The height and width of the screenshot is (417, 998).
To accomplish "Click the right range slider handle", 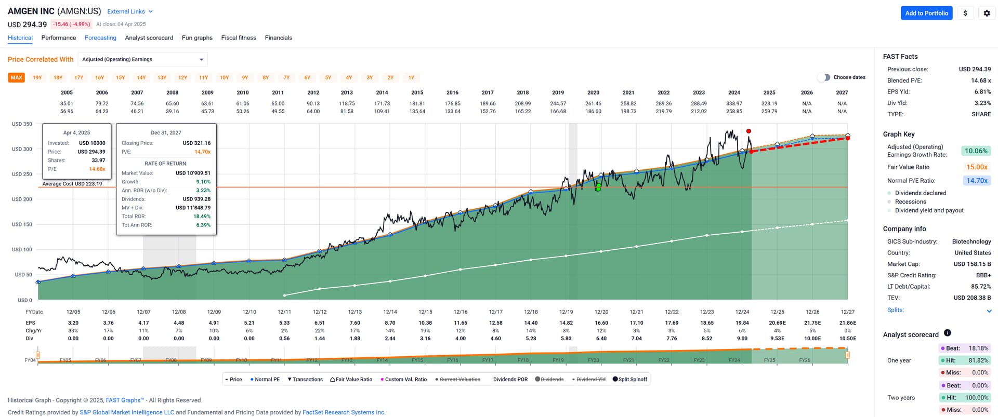I will 848,355.
